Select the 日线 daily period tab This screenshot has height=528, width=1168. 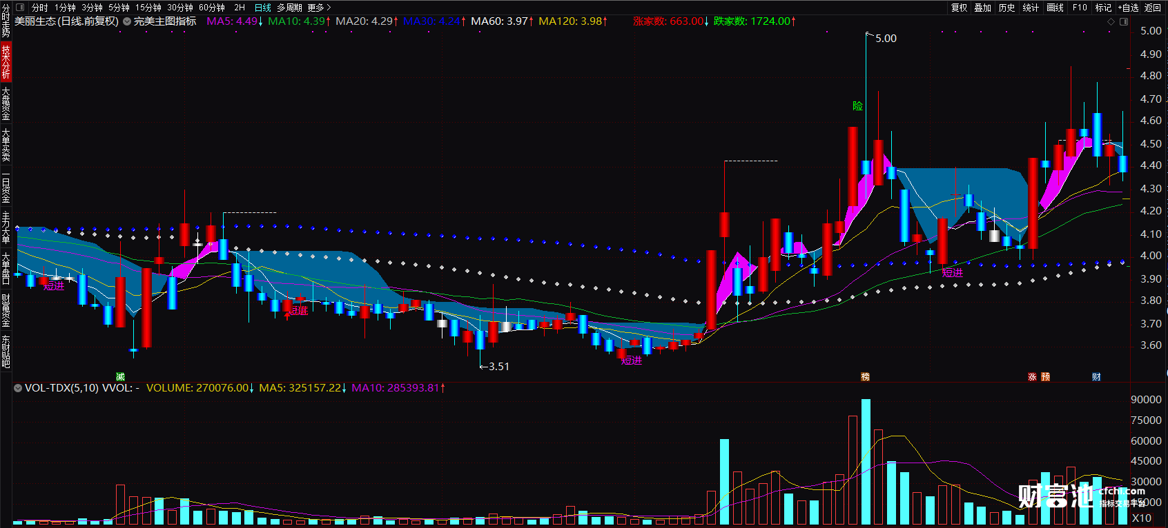263,8
